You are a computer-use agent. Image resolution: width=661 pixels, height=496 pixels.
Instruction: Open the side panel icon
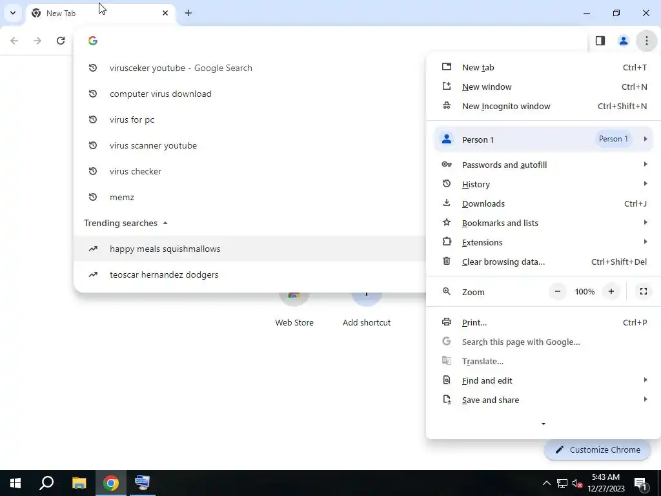point(600,41)
